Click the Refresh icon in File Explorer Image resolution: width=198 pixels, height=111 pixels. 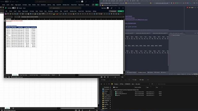click(152, 84)
